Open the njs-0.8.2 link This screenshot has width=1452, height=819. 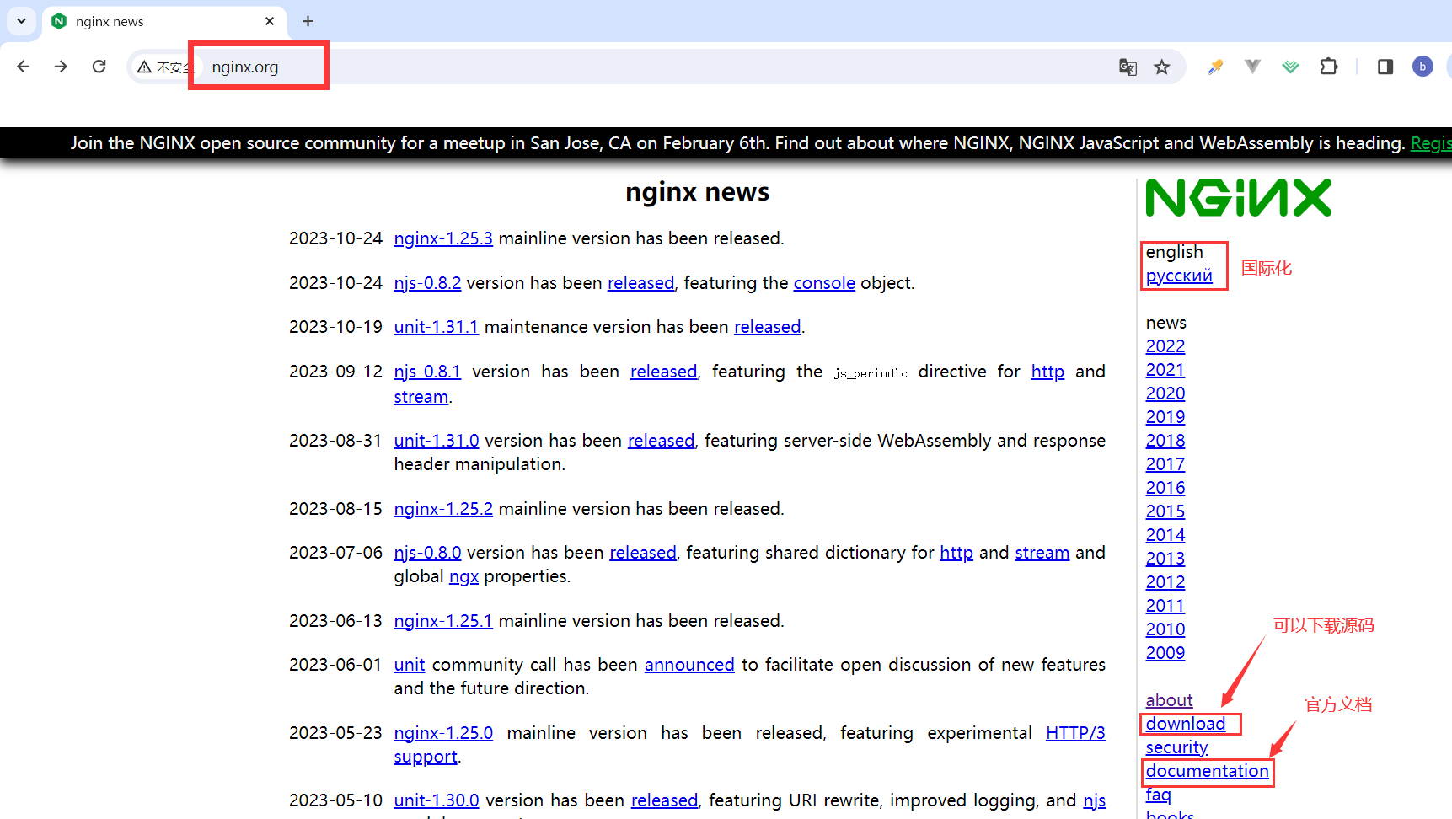[427, 283]
